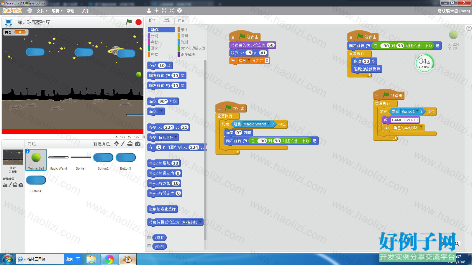Toggle the y座标 stage monitor checkbox
The width and height of the screenshot is (472, 265).
[149, 246]
